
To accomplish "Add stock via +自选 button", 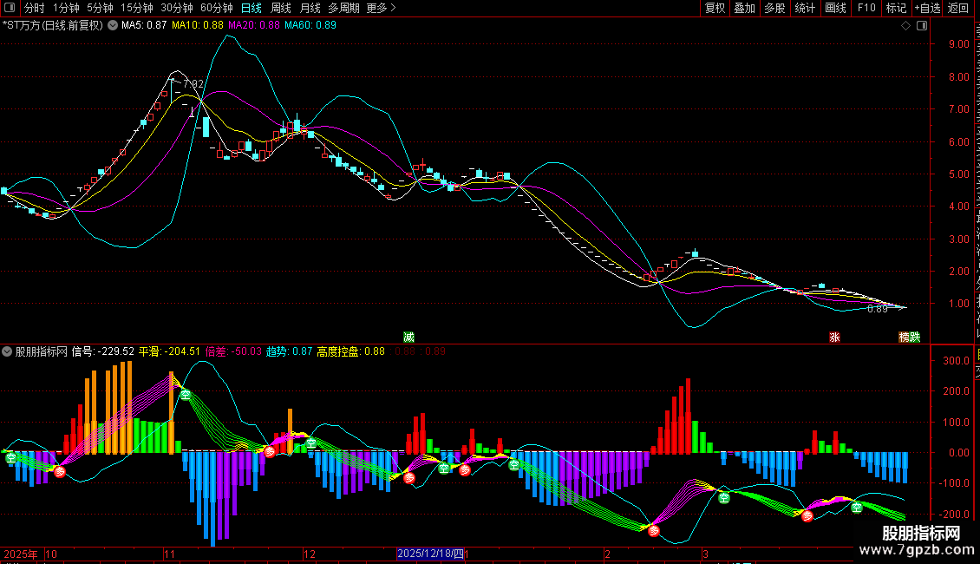I will [x=927, y=8].
